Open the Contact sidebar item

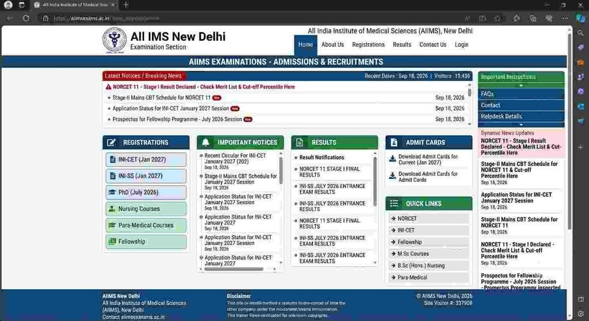coord(521,105)
